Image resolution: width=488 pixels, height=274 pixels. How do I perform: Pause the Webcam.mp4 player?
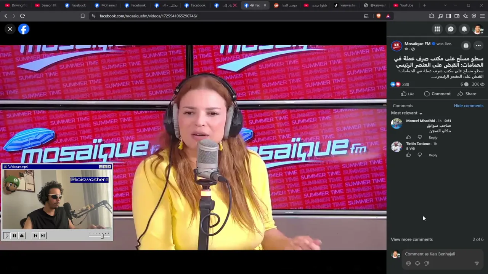click(14, 236)
